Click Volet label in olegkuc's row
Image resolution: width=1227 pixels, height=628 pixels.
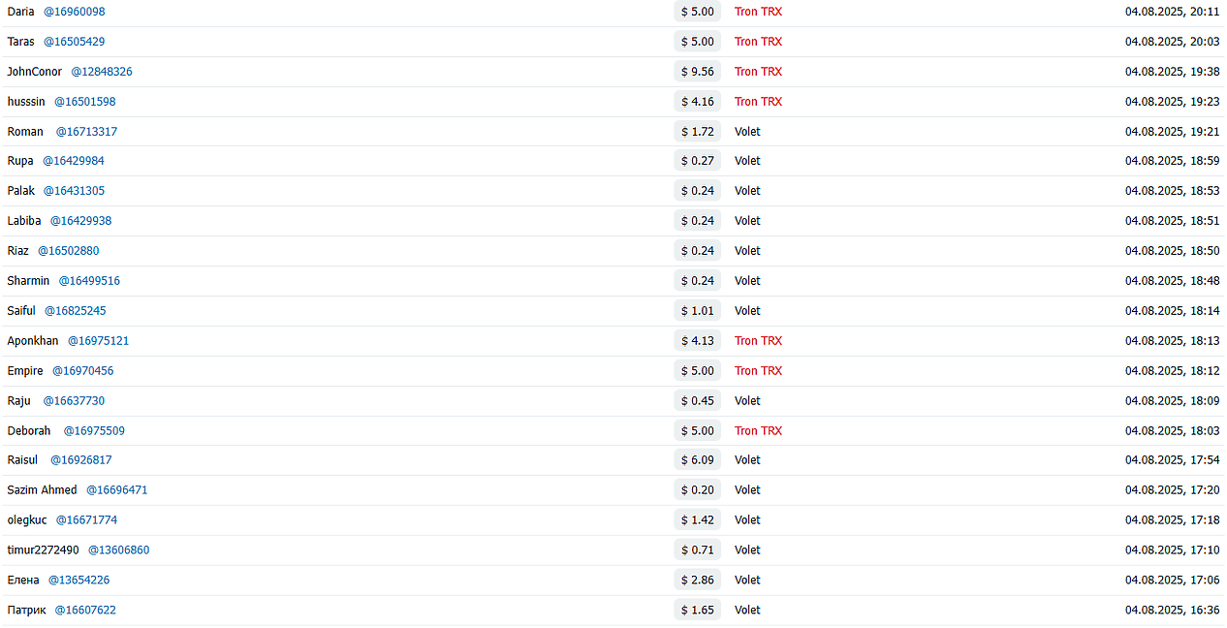[x=747, y=520]
